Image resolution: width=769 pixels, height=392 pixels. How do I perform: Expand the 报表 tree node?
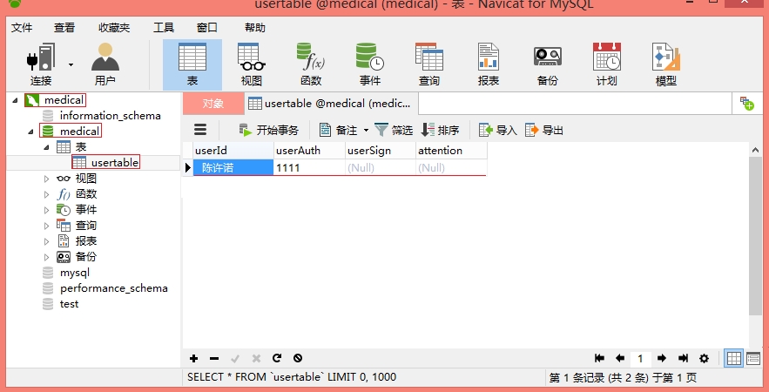(46, 241)
